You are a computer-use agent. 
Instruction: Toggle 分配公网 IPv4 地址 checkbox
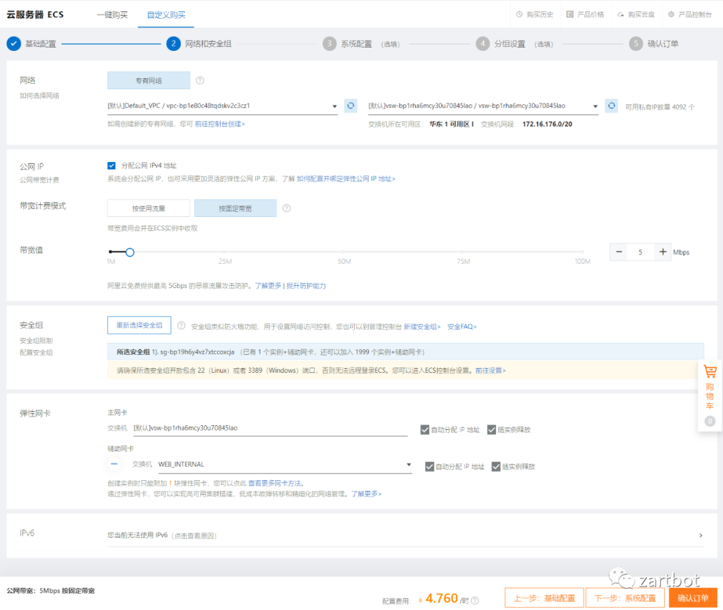(x=112, y=165)
